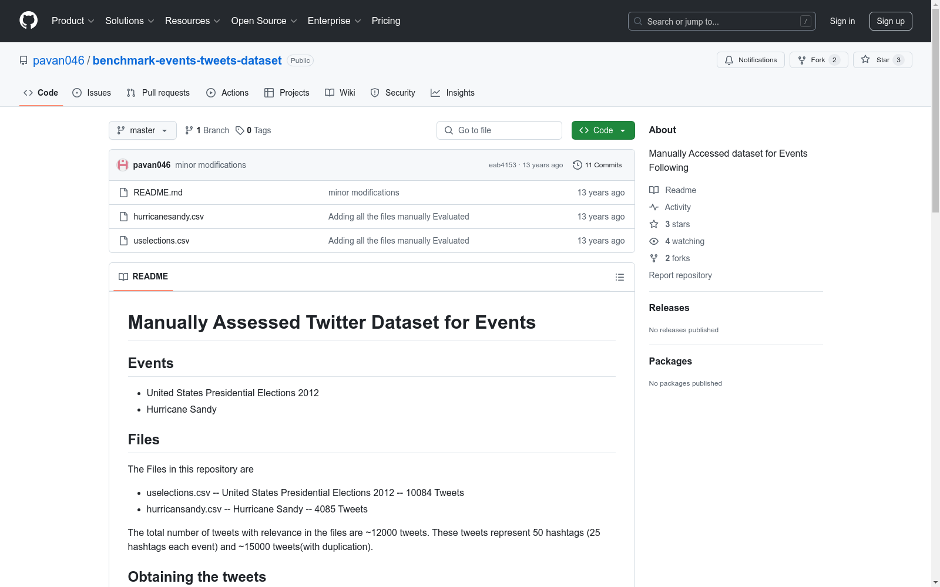Switch to the Insights tab
The image size is (940, 587).
(x=452, y=93)
